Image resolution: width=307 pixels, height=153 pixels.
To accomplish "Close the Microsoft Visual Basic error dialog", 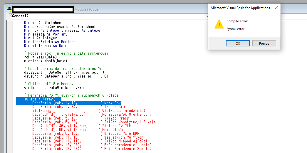I will [276, 8].
